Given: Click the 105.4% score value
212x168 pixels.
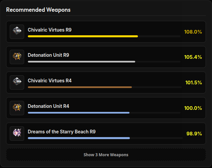Looking at the screenshot, I should (193, 57).
